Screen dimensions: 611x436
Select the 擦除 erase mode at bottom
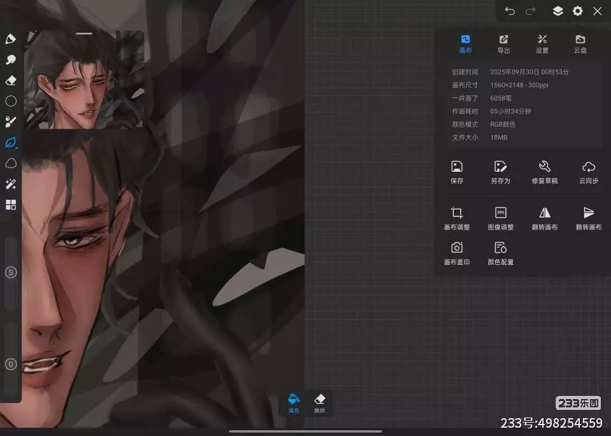[320, 404]
